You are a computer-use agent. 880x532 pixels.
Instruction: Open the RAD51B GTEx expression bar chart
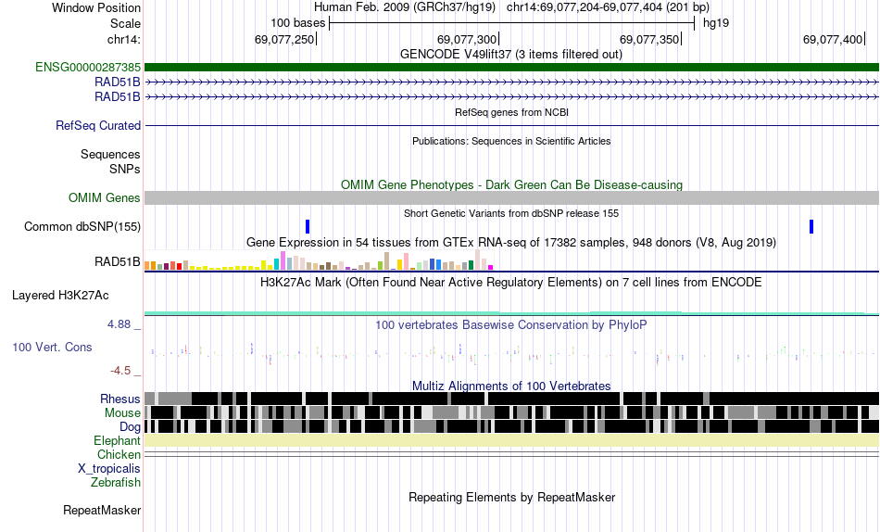[319, 260]
